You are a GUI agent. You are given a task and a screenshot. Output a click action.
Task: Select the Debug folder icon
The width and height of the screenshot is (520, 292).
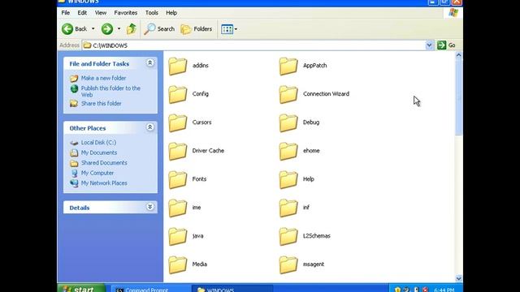tap(288, 122)
